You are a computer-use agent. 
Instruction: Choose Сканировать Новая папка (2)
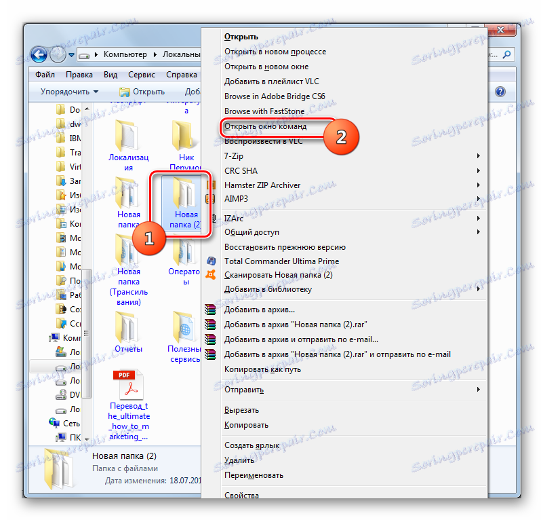pyautogui.click(x=279, y=275)
